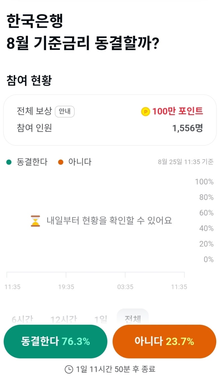Toggle the 동결한다 legend label
The width and height of the screenshot is (218, 383).
pos(32,162)
